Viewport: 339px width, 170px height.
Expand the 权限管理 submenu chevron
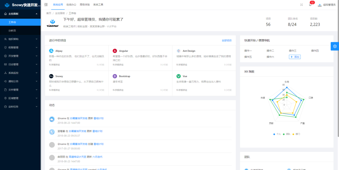click(37, 48)
